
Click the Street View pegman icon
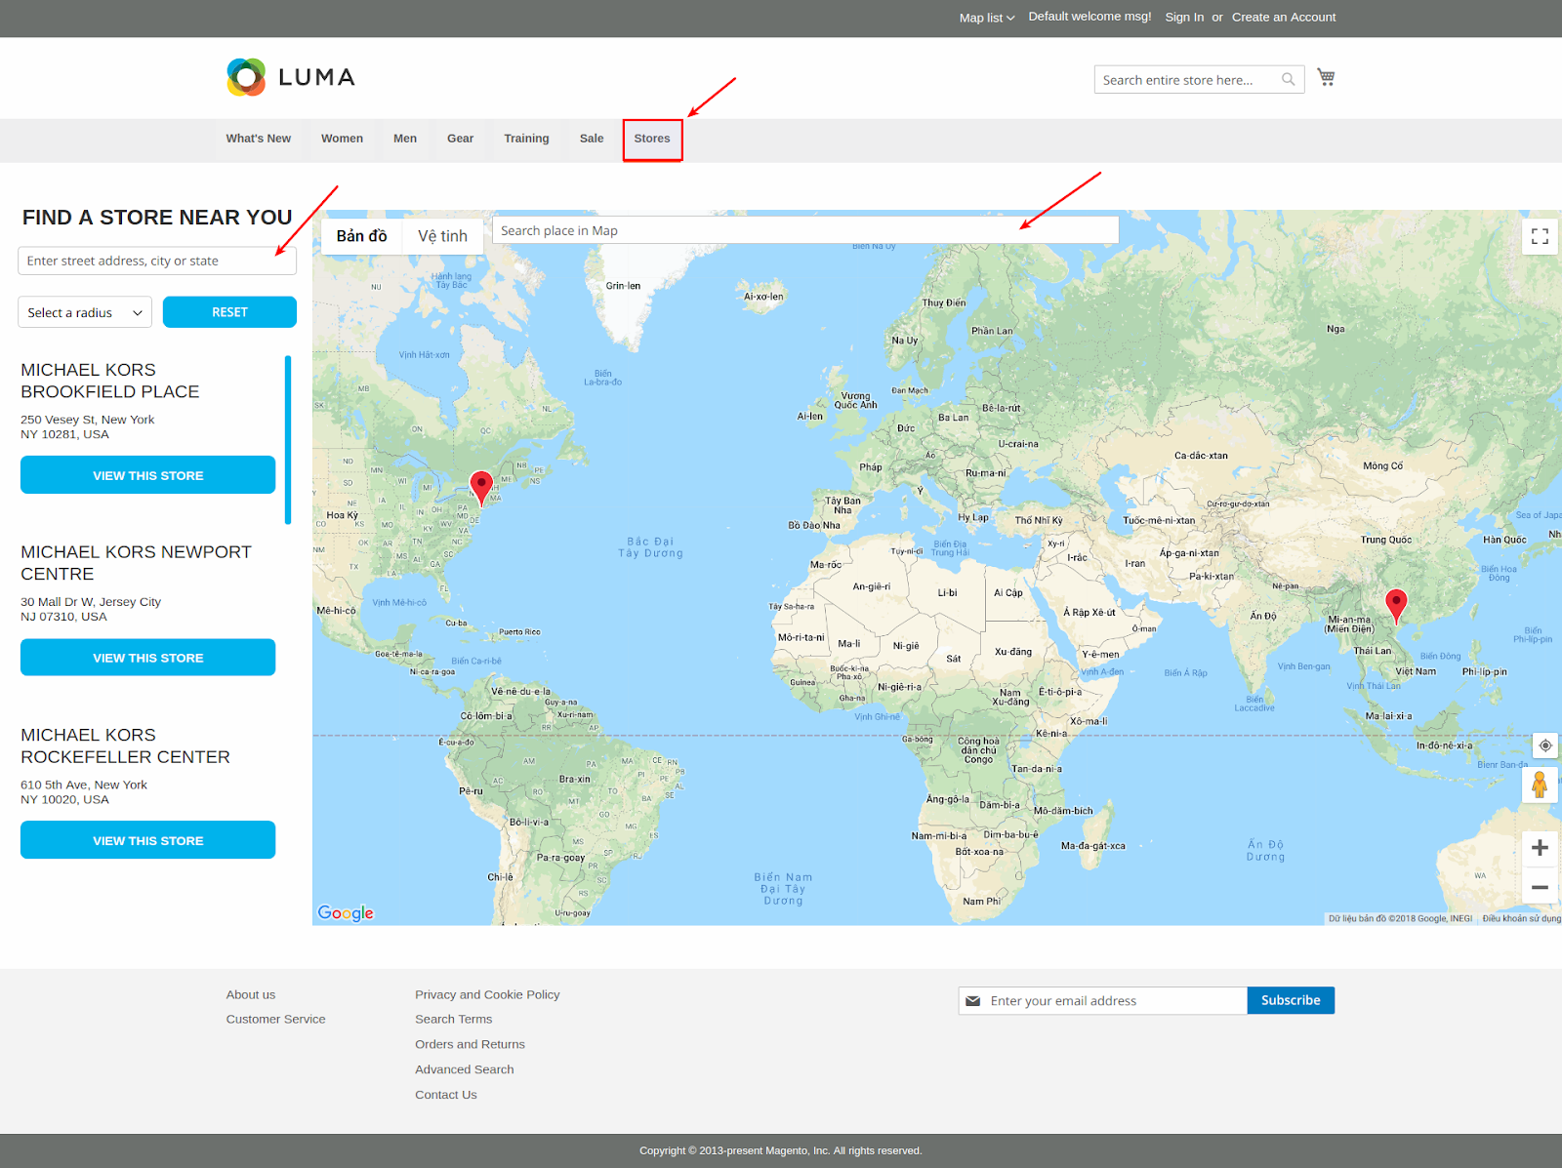pos(1540,785)
